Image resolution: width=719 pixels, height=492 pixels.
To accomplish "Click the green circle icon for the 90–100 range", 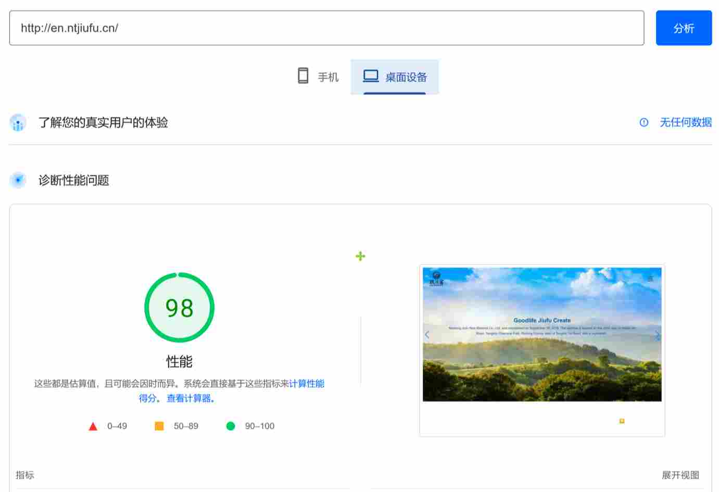I will point(231,426).
